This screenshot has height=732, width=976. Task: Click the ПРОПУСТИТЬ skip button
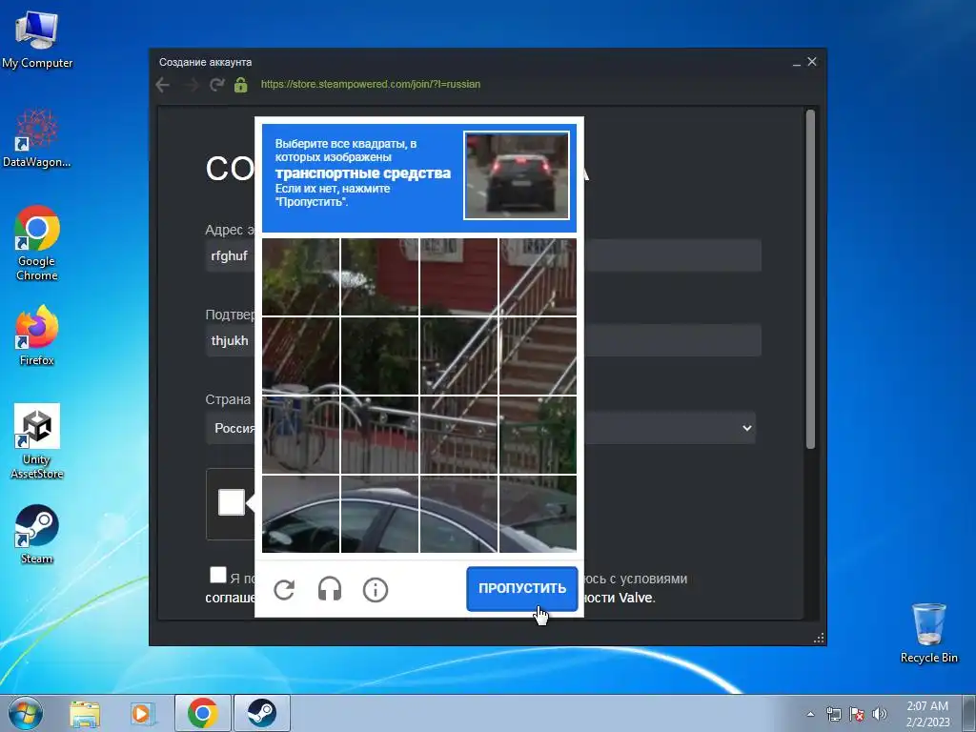(x=521, y=588)
